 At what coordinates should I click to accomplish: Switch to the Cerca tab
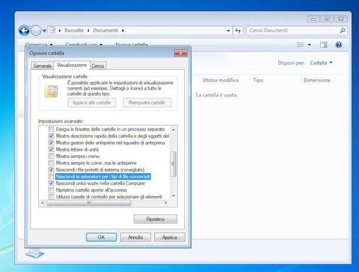(98, 66)
